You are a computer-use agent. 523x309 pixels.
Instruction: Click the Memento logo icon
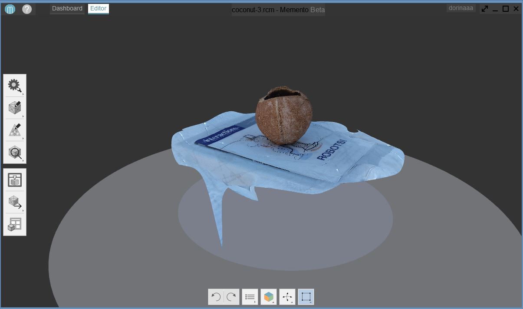10,9
